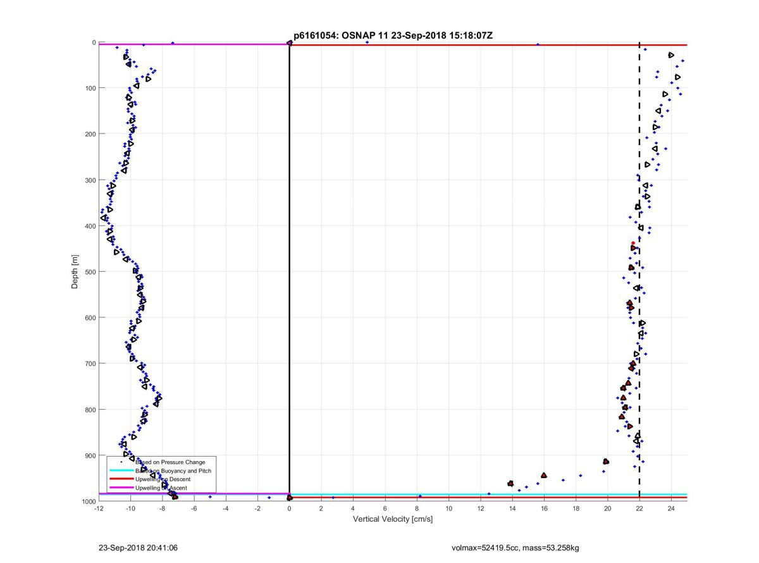The height and width of the screenshot is (563, 759).
Task: Click the velocity axis tick label "0" below the plot
Action: click(289, 508)
